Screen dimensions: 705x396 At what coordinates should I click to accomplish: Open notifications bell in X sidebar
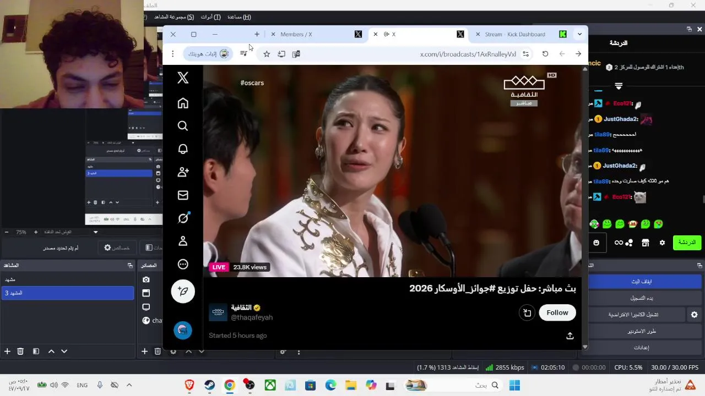[183, 149]
